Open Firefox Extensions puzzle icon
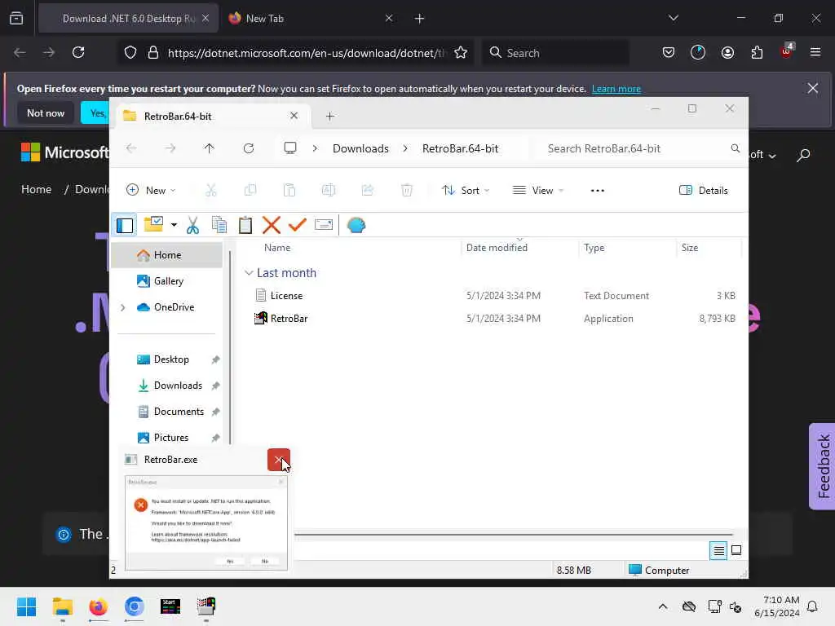The height and width of the screenshot is (626, 835). [x=757, y=52]
